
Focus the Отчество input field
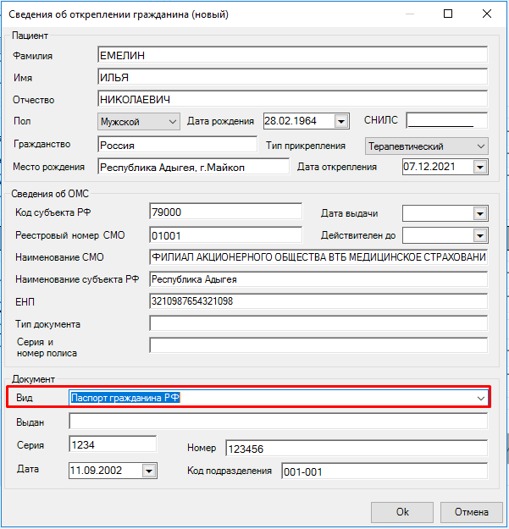coord(292,99)
